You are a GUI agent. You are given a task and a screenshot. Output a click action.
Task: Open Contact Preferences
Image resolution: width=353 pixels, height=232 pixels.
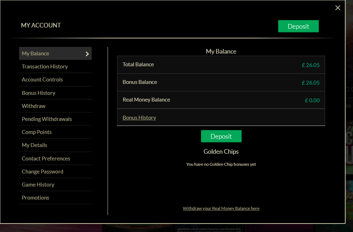coord(46,159)
